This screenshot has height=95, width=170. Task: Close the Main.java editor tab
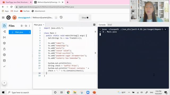[44, 25]
